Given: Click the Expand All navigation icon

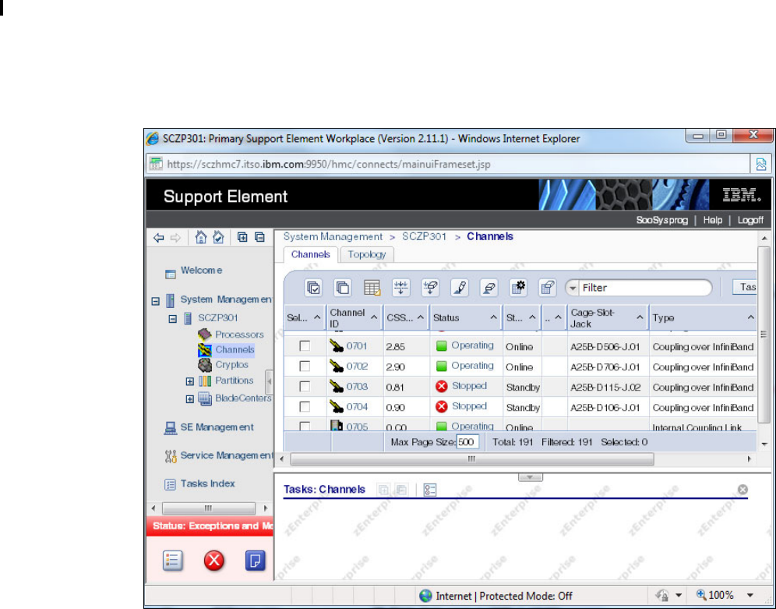Looking at the screenshot, I should (x=242, y=237).
